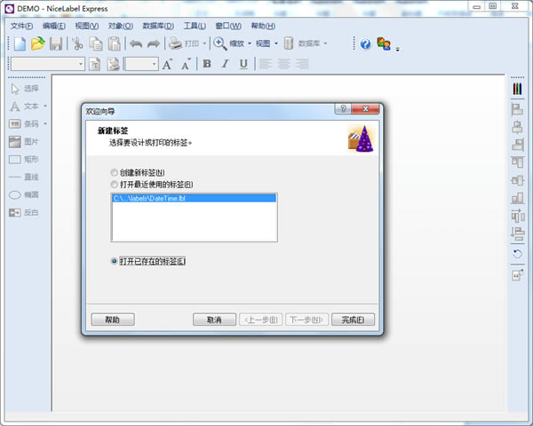Open a file with the folder icon
Viewport: 533px width, 426px height.
click(37, 43)
